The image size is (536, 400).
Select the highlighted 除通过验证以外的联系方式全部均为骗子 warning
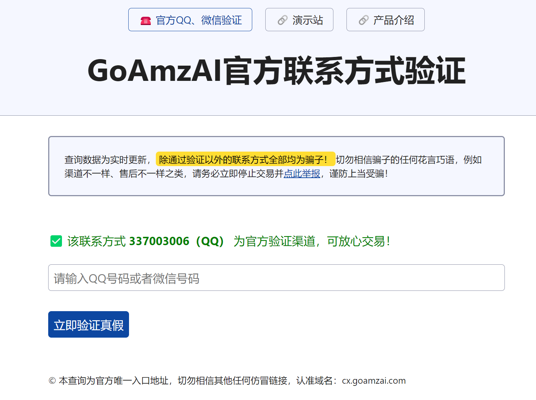point(245,159)
